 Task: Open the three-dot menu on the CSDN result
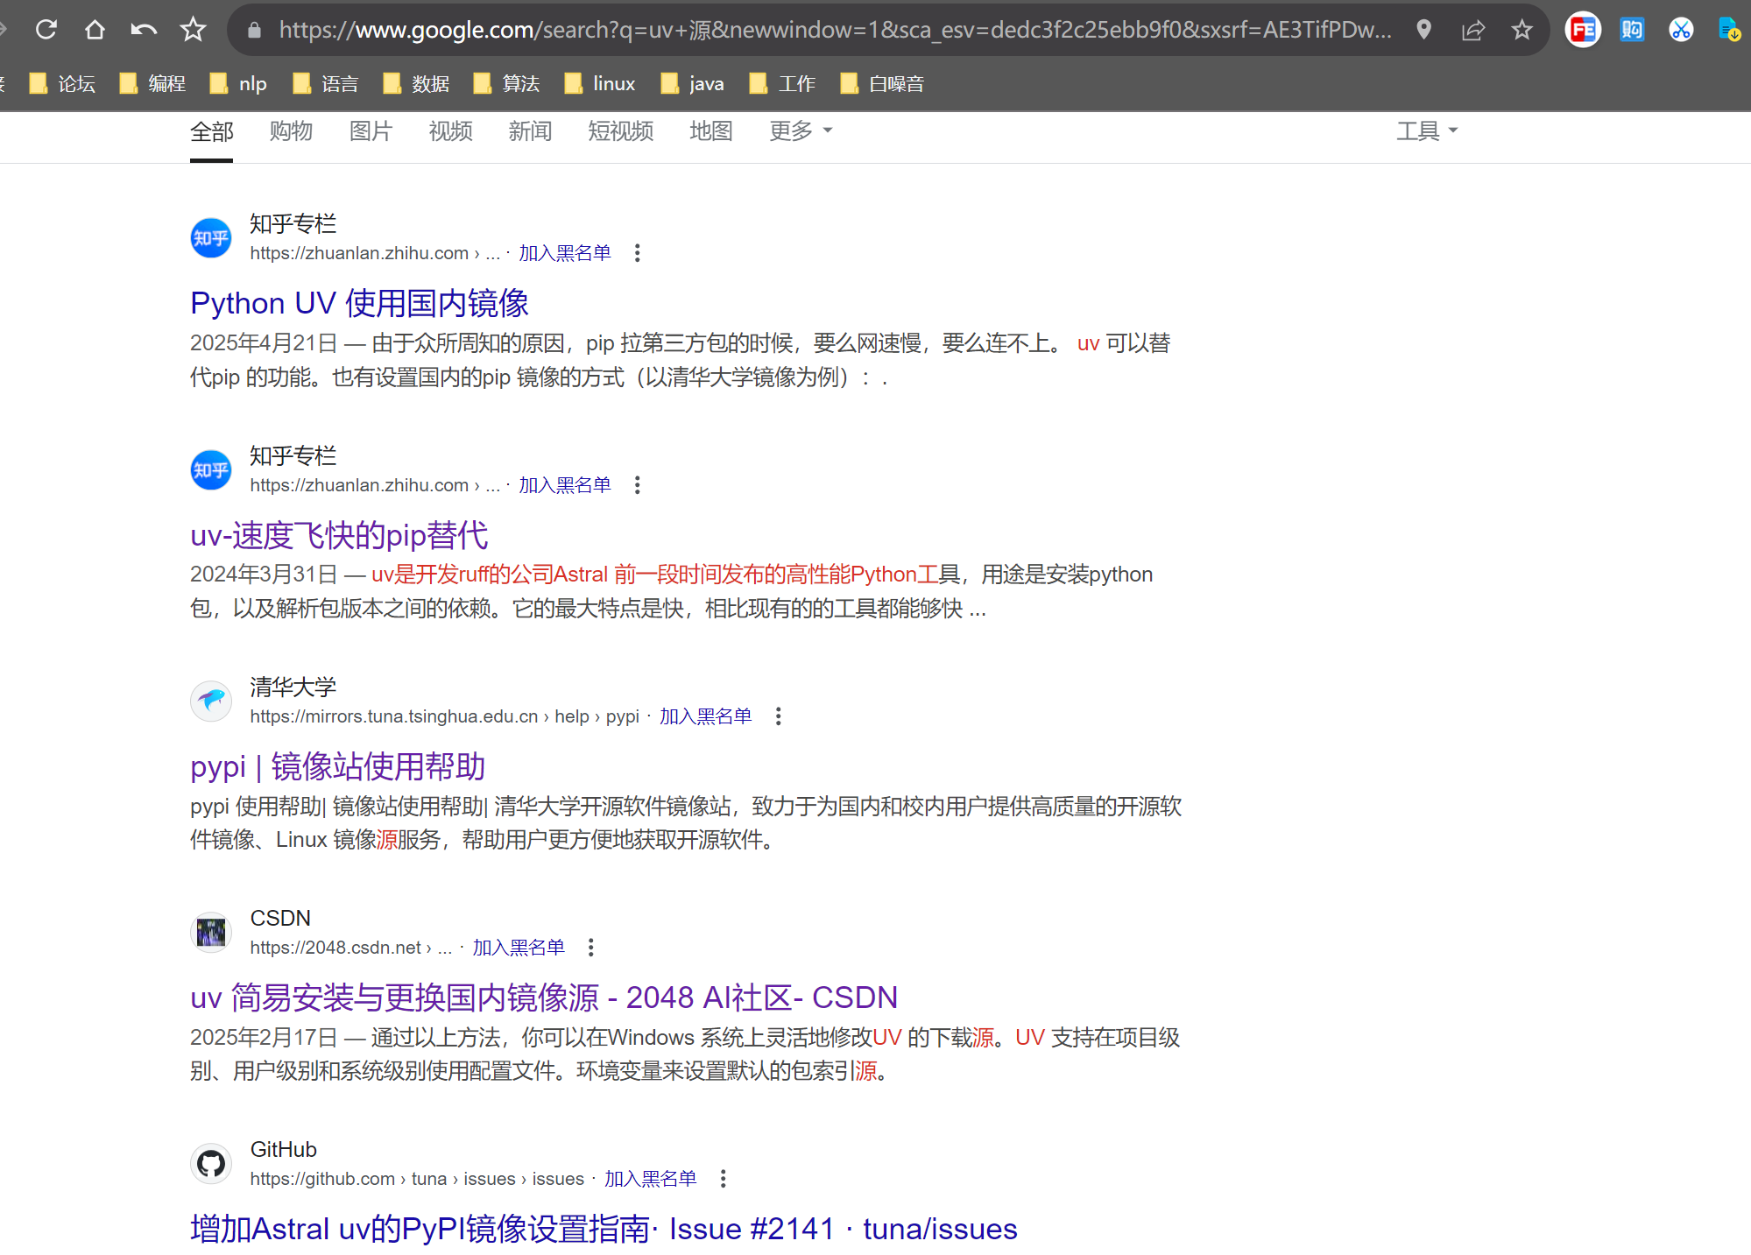590,947
